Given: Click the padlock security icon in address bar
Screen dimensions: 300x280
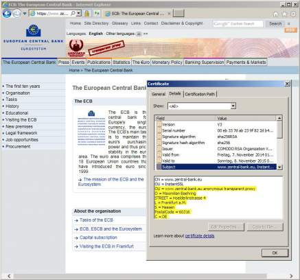Looking at the screenshot, I should [87, 14].
